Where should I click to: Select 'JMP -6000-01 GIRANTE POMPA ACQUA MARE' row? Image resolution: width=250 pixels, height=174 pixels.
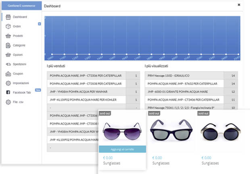[191, 92]
